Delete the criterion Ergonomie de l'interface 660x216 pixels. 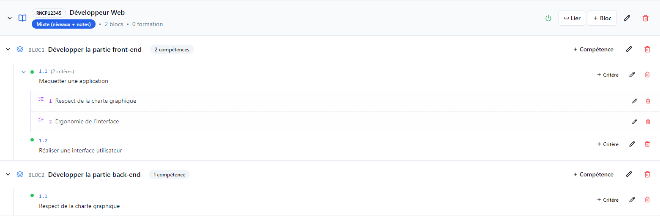(648, 122)
